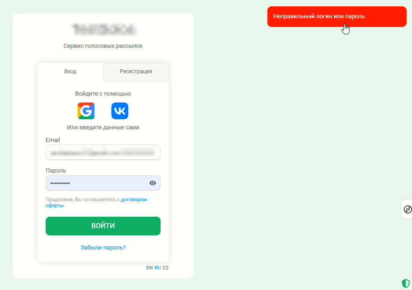The image size is (412, 290).
Task: Dismiss the red Неправильный логин или пароль alert
Action: pos(337,16)
